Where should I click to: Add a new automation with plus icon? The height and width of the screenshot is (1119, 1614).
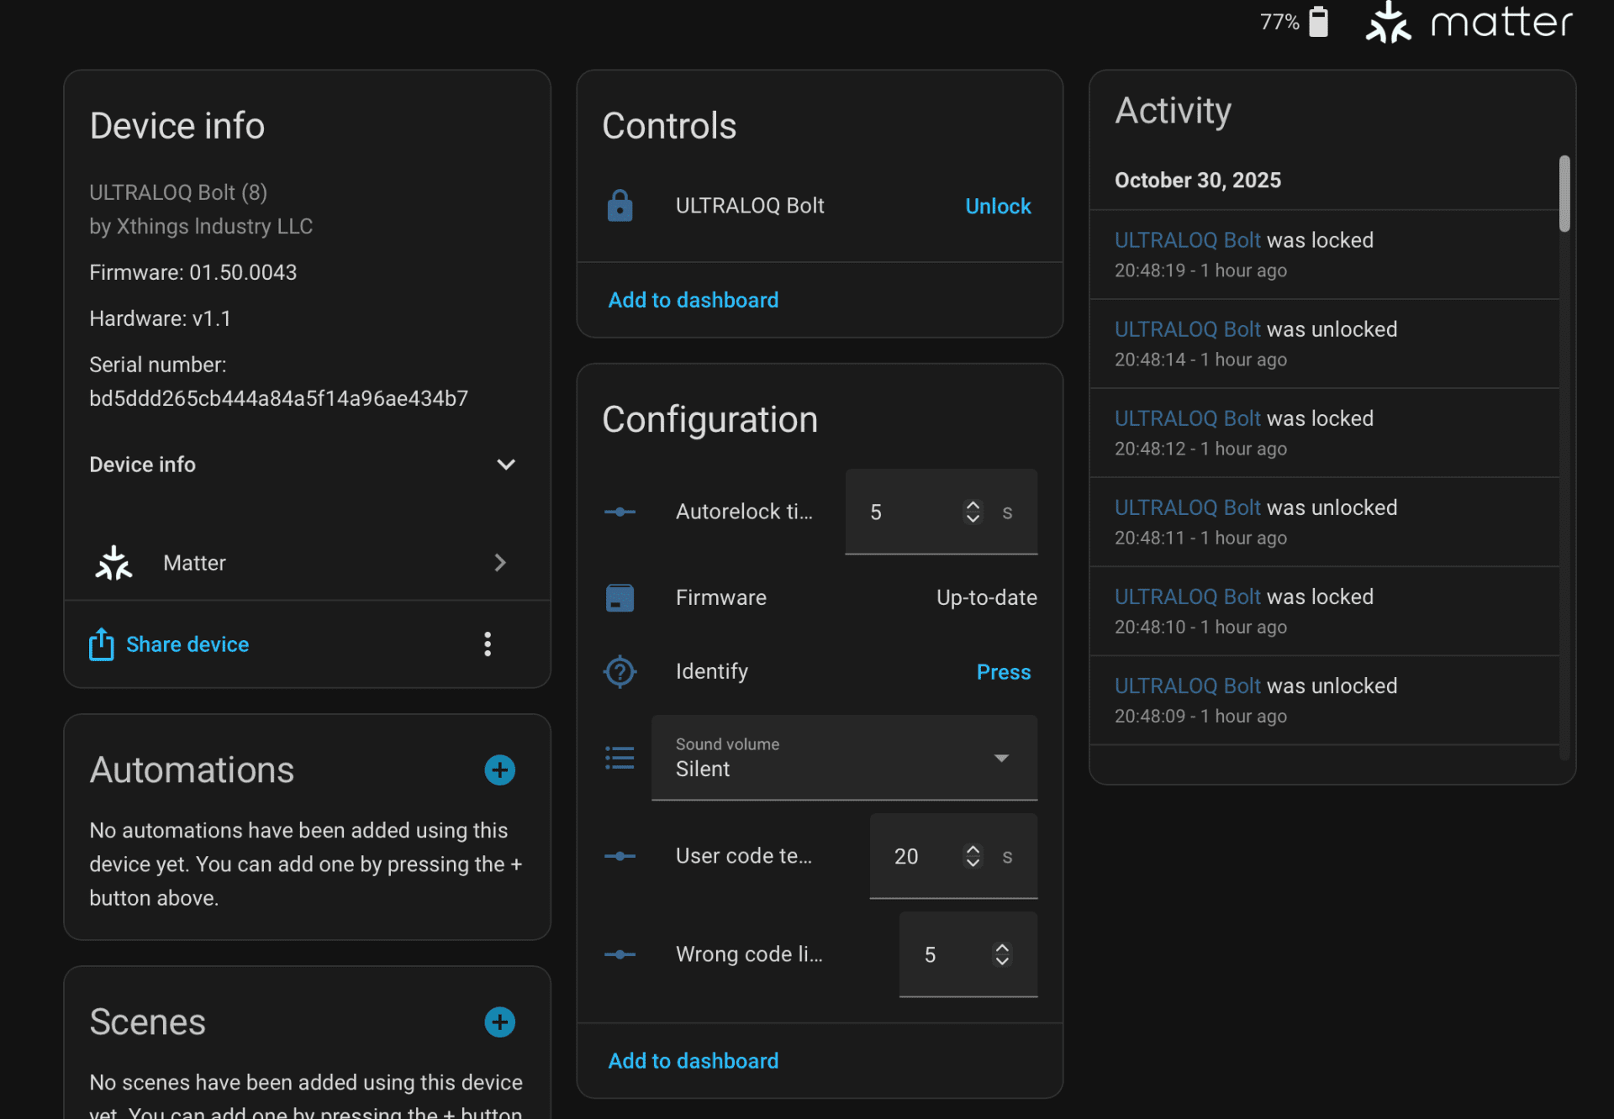[x=499, y=770]
